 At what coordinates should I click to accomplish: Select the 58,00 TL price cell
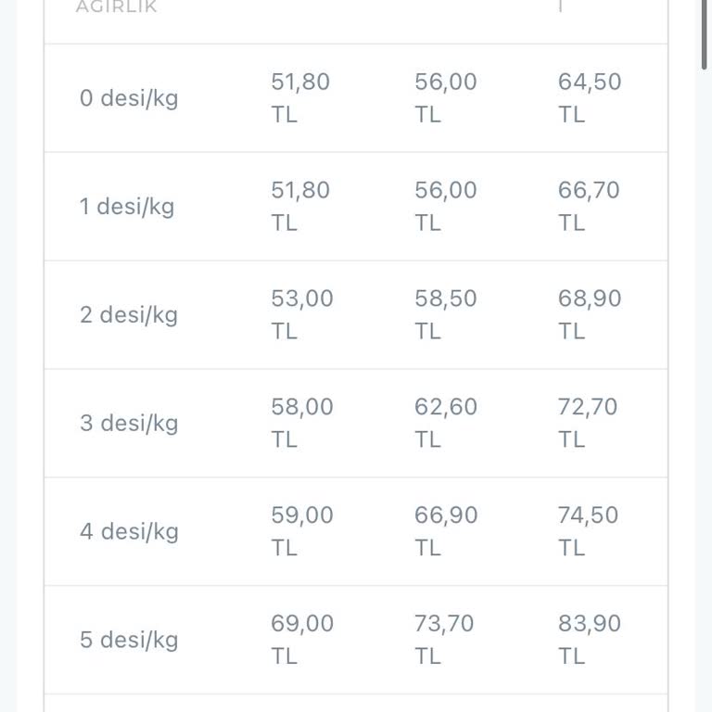click(302, 424)
